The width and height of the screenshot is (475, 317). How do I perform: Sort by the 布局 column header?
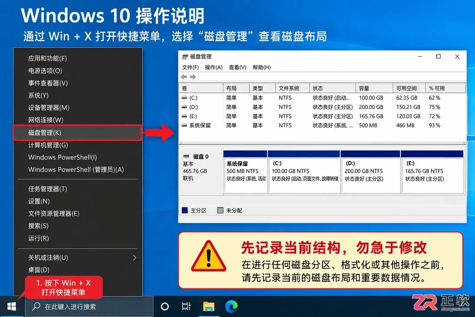[x=236, y=88]
